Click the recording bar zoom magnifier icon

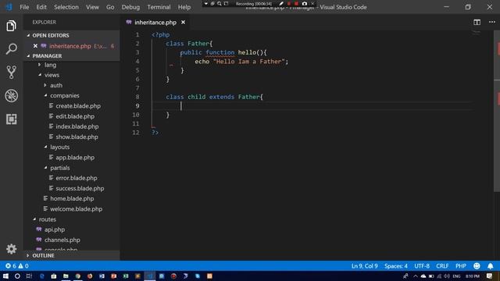(x=220, y=3)
